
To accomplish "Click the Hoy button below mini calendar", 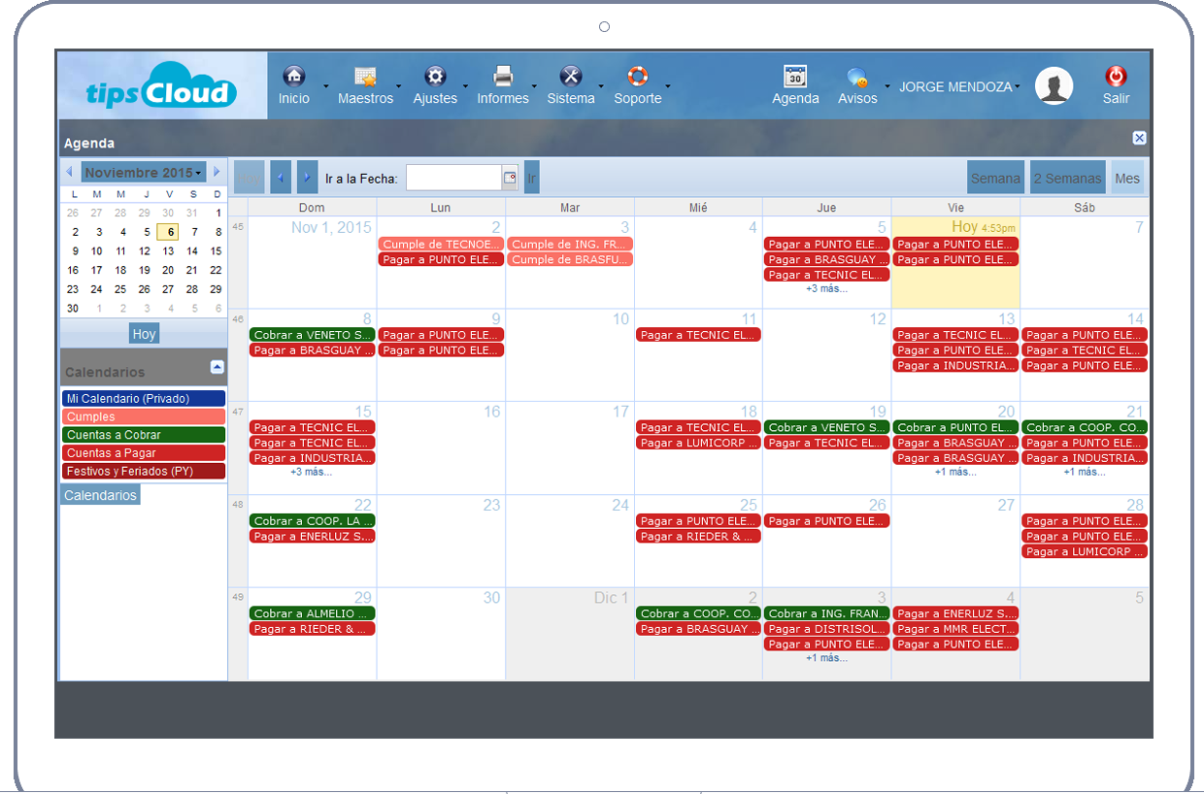I will [144, 334].
